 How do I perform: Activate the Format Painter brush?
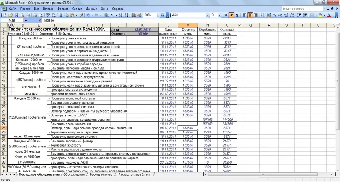(81, 15)
